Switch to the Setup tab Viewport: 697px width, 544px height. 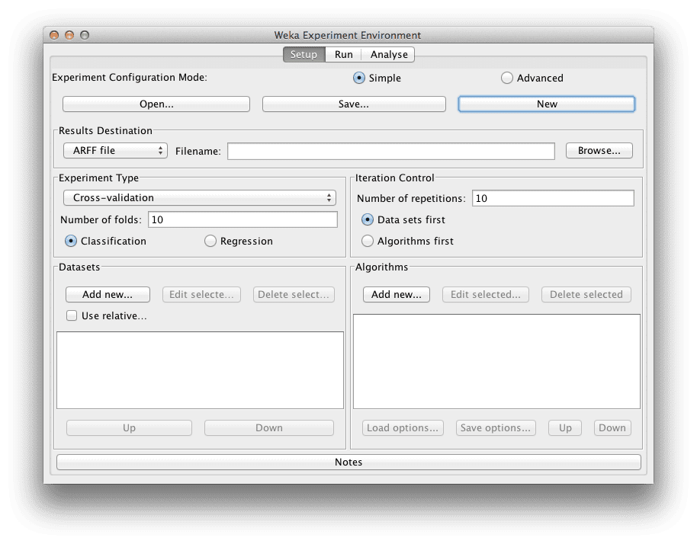click(304, 55)
